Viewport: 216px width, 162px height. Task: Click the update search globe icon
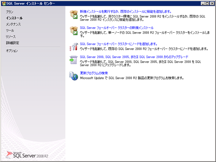74,76
